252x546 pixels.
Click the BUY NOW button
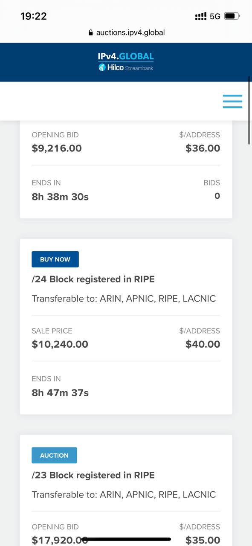(55, 259)
